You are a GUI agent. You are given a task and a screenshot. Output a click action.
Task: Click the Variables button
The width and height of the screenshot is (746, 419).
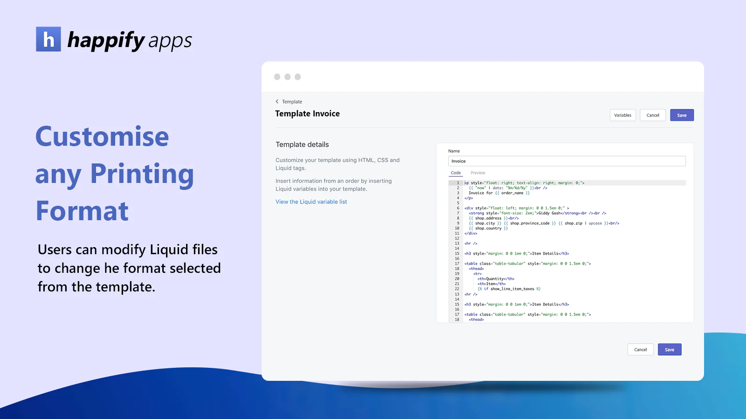pyautogui.click(x=622, y=115)
